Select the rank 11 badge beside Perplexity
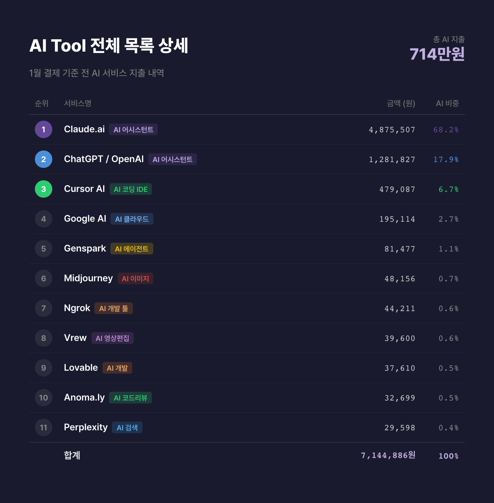This screenshot has width=494, height=503. 44,427
